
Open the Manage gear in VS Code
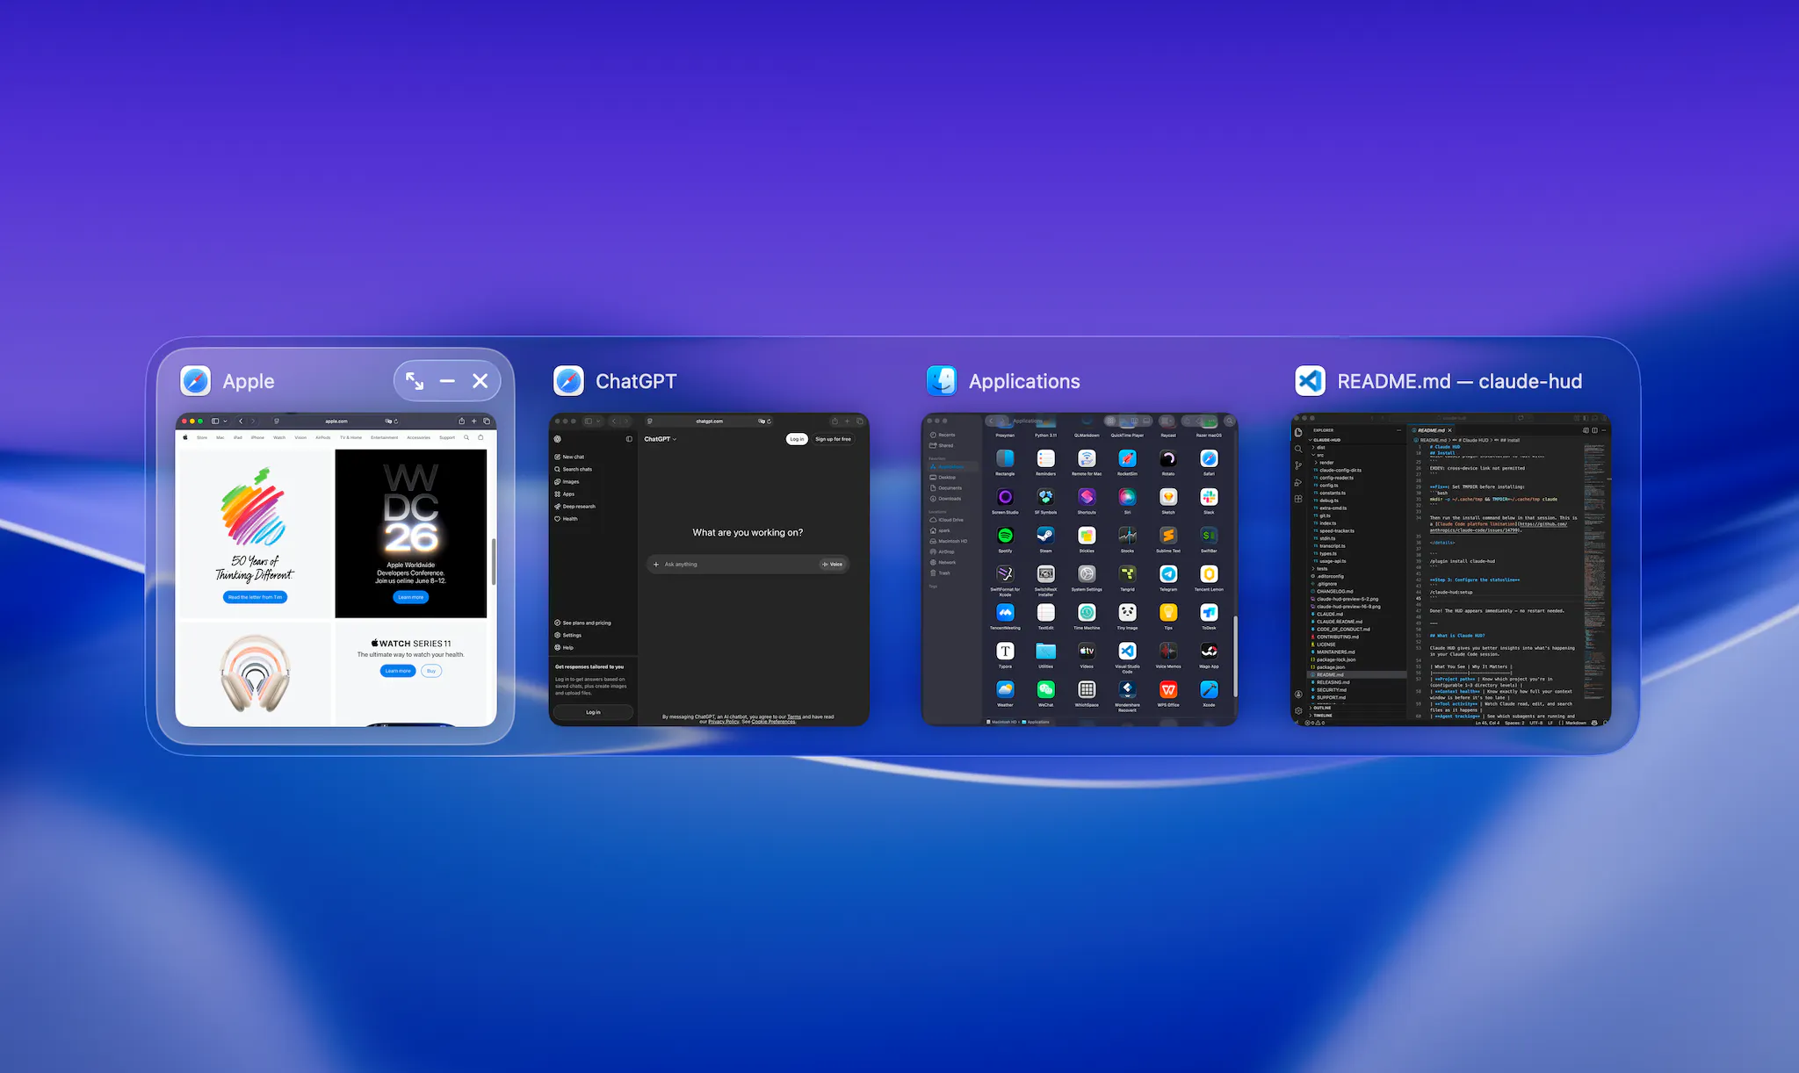(x=1298, y=710)
